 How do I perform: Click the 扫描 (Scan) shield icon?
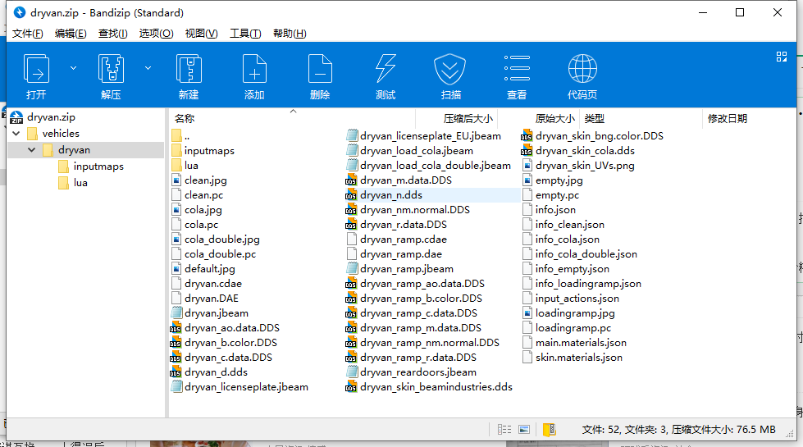450,69
